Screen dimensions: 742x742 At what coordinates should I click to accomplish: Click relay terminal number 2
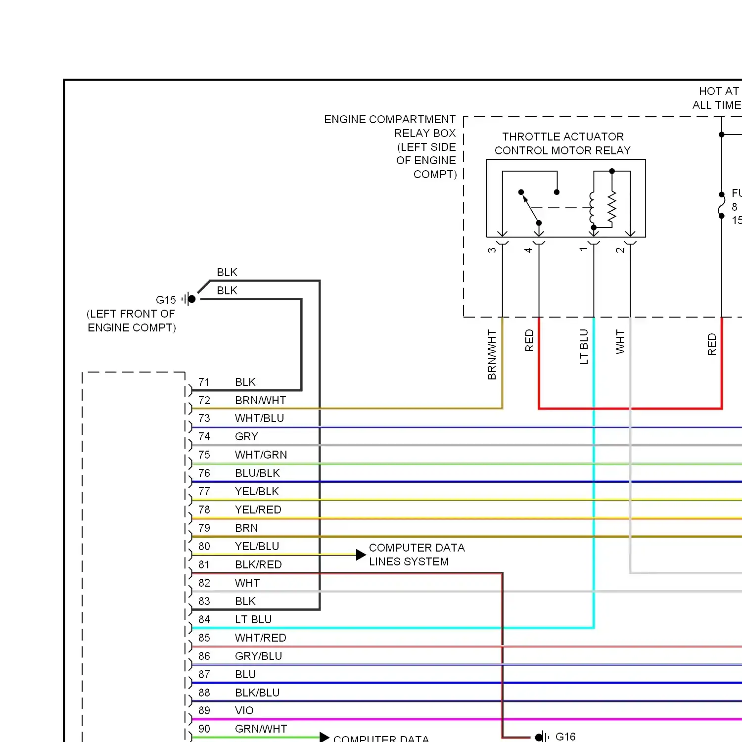[620, 250]
